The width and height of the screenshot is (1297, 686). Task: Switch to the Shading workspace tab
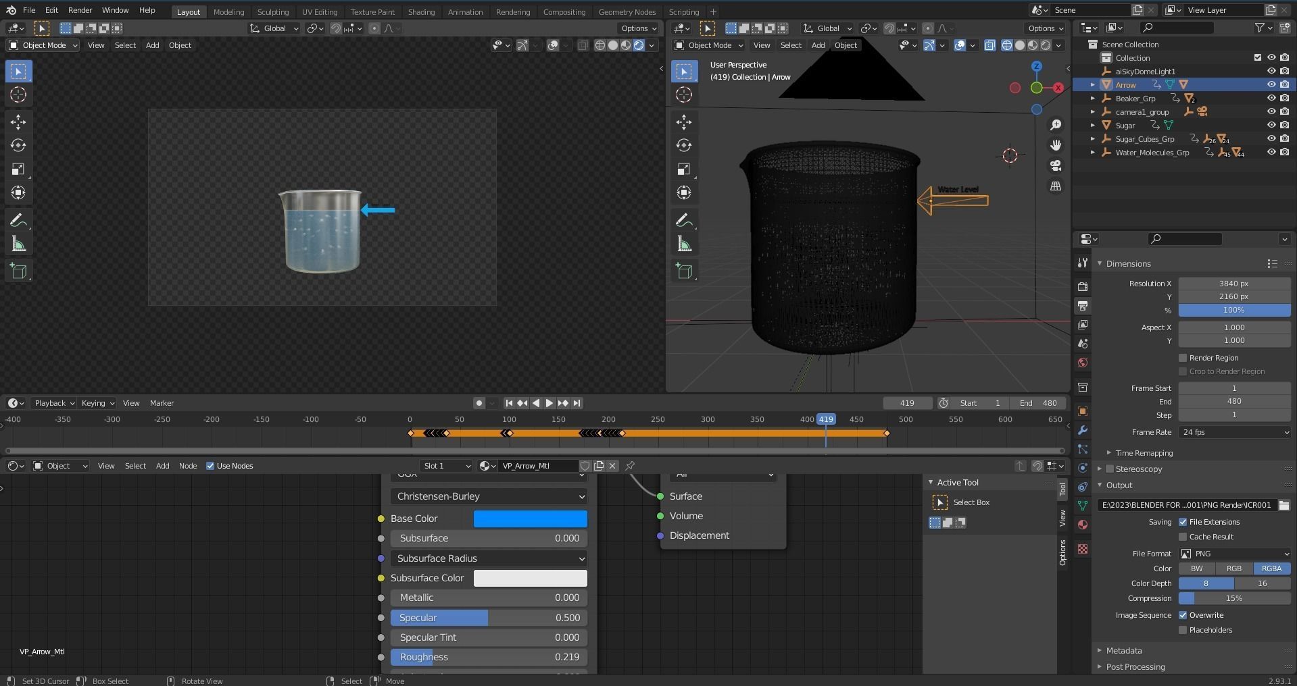(x=421, y=11)
